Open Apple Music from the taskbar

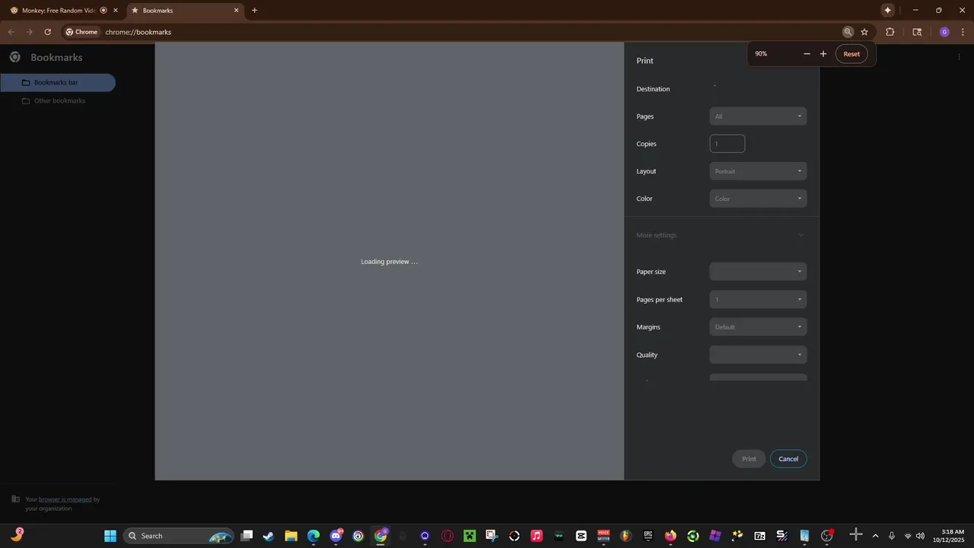click(536, 536)
